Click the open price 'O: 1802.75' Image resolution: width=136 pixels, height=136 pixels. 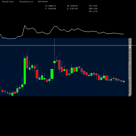tap(51, 6)
